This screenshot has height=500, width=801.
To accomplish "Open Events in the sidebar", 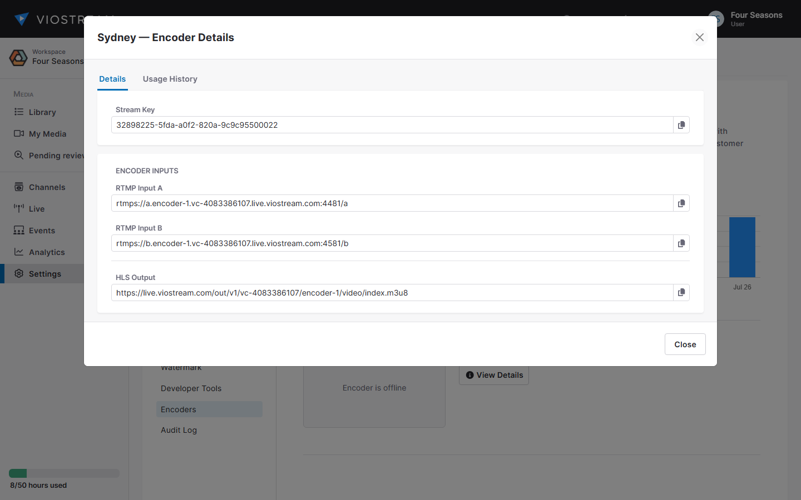I will (x=42, y=231).
